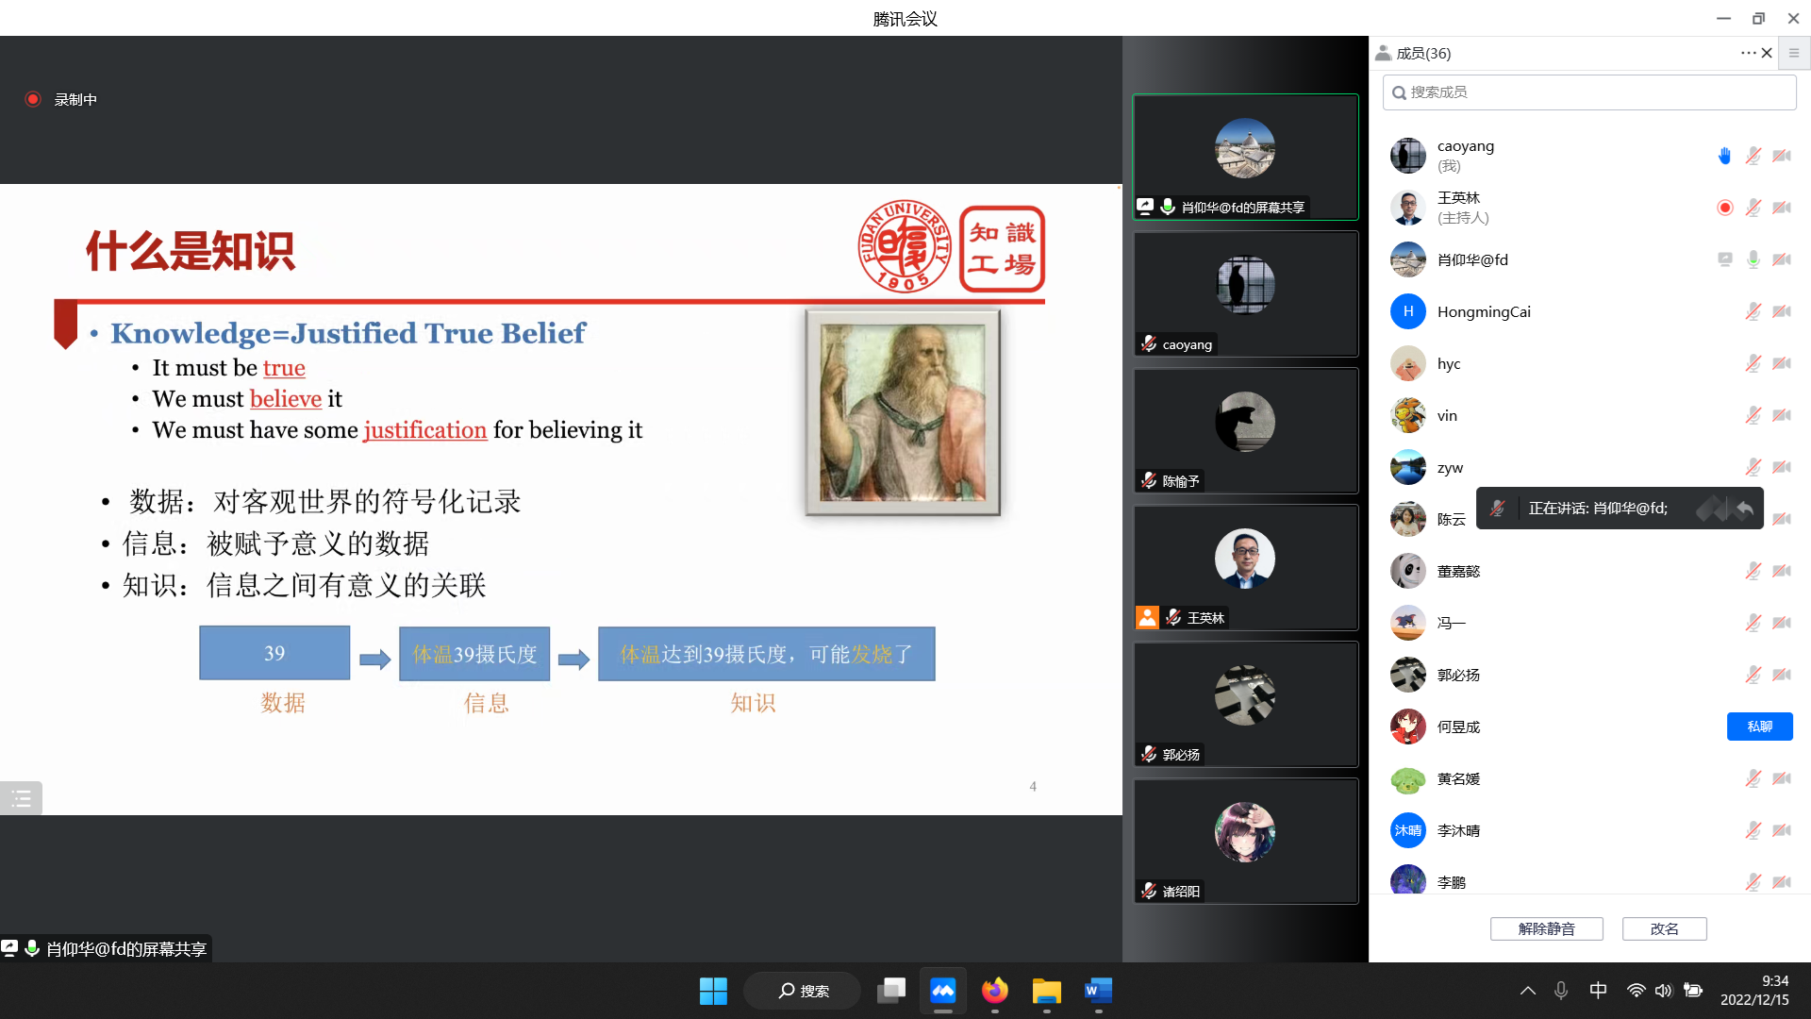Select the 肖仰华@fd screen sharing video tile
The width and height of the screenshot is (1811, 1019).
[x=1245, y=157]
